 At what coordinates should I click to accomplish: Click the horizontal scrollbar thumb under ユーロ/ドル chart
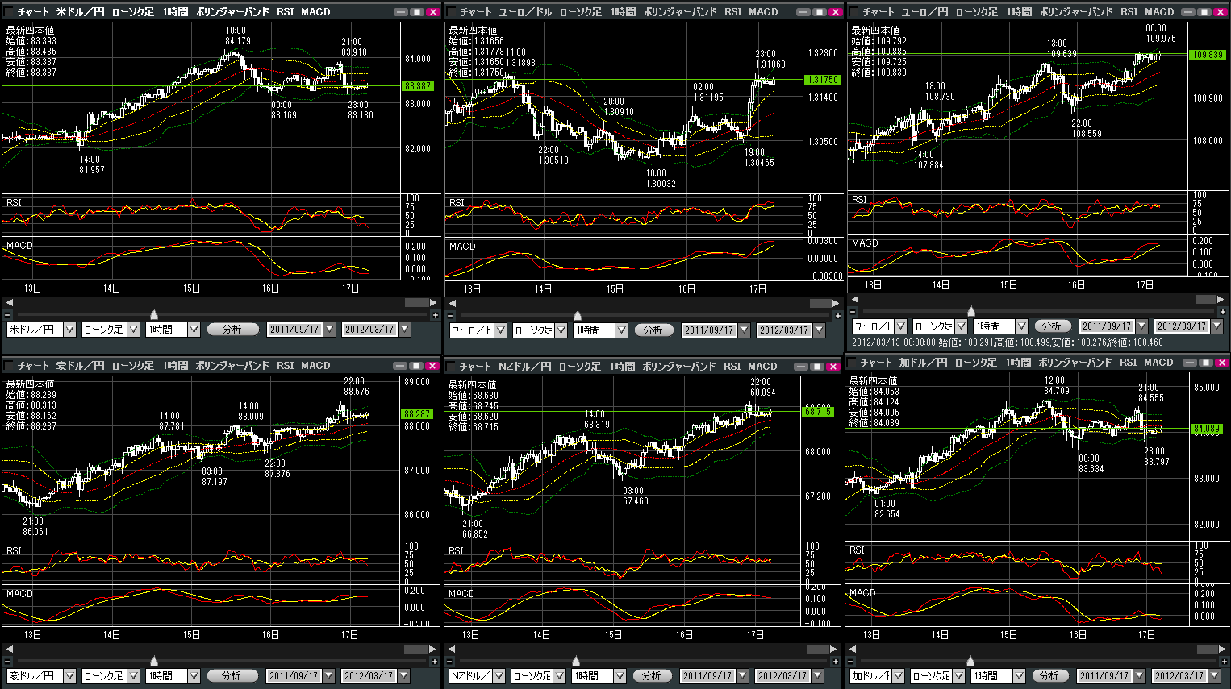click(x=822, y=303)
